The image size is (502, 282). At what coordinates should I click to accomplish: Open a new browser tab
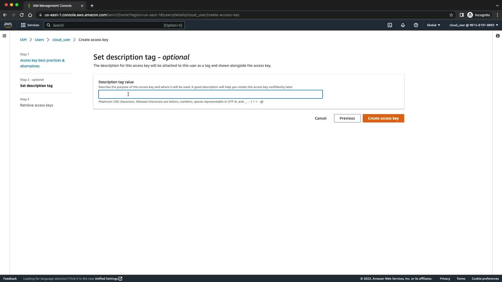click(x=92, y=5)
